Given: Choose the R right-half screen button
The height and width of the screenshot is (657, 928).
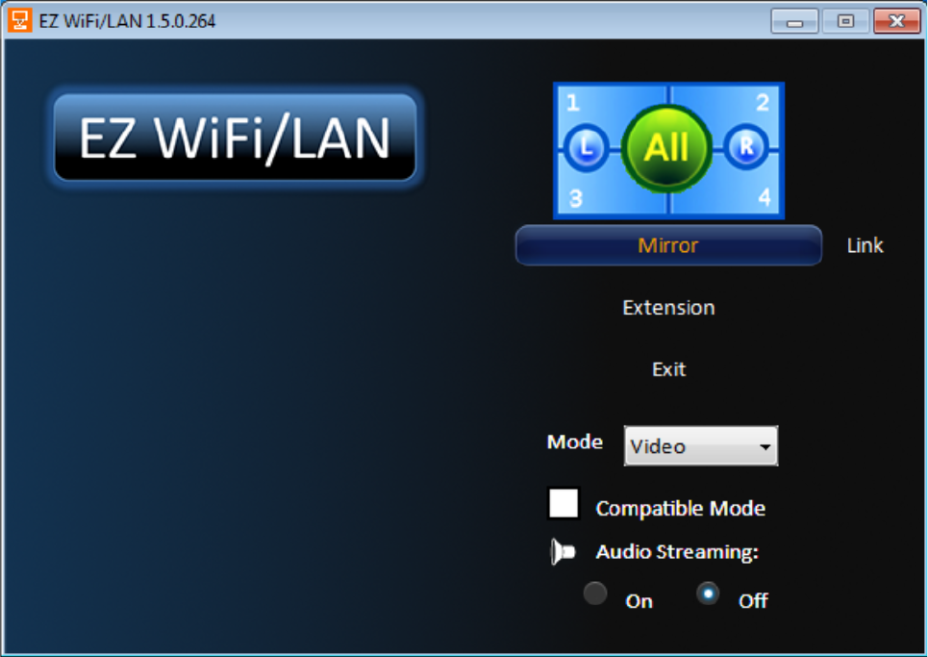Looking at the screenshot, I should pos(746,146).
